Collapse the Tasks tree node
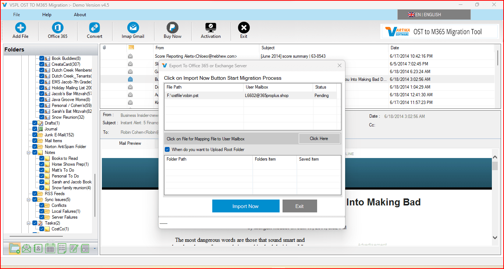The height and width of the screenshot is (269, 504). (x=29, y=223)
